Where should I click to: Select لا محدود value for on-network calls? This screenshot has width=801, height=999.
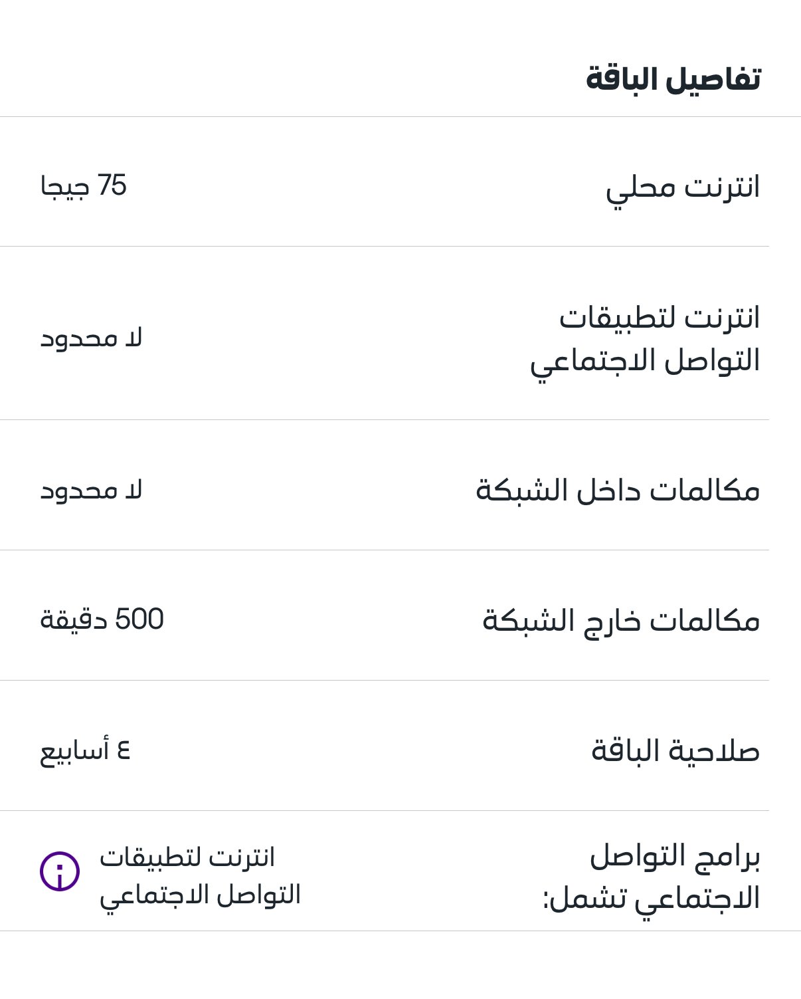coord(91,491)
